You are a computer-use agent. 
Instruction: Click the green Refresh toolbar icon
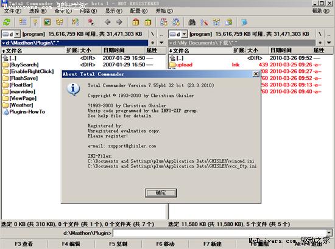pyautogui.click(x=7, y=22)
